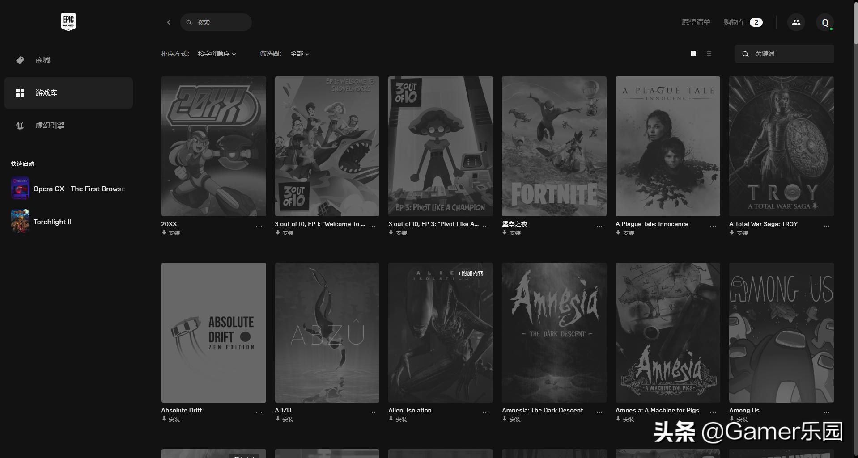Viewport: 858px width, 458px height.
Task: Launch Torchlight II from quick launch
Action: pos(42,222)
